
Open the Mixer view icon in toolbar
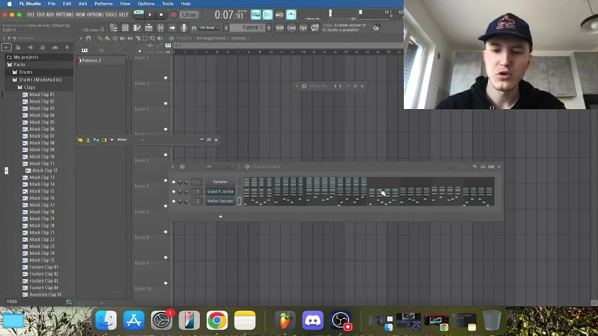160,28
